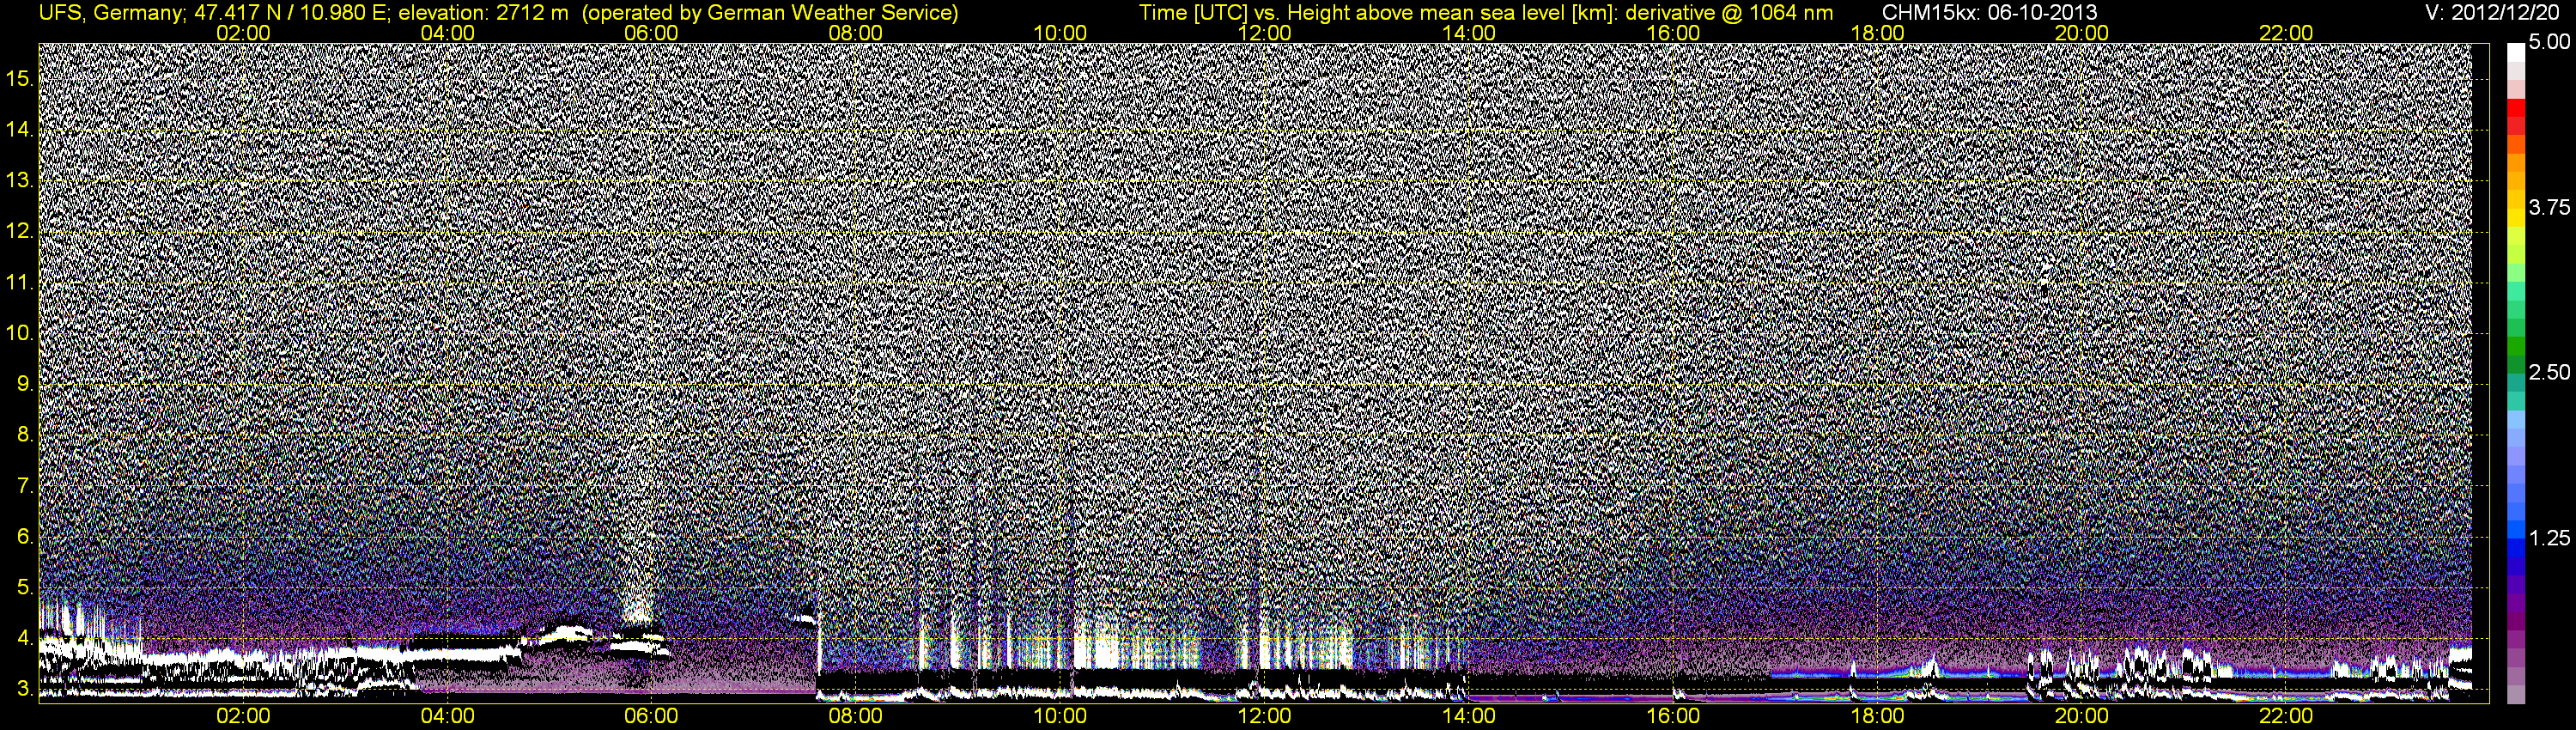Image resolution: width=2576 pixels, height=730 pixels.
Task: Click '08:00' on the top time axis
Action: click(x=856, y=33)
